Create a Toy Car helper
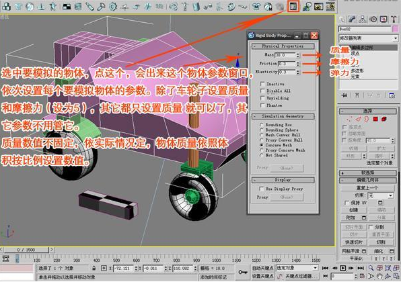This screenshot has height=282, width=401. point(137,6)
